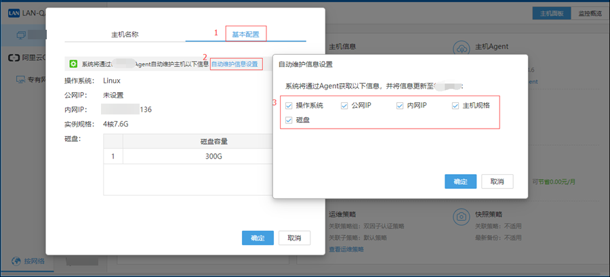Viewport: 610px width, 277px height.
Task: Uncheck the 主机规格 checkbox
Action: pos(456,106)
